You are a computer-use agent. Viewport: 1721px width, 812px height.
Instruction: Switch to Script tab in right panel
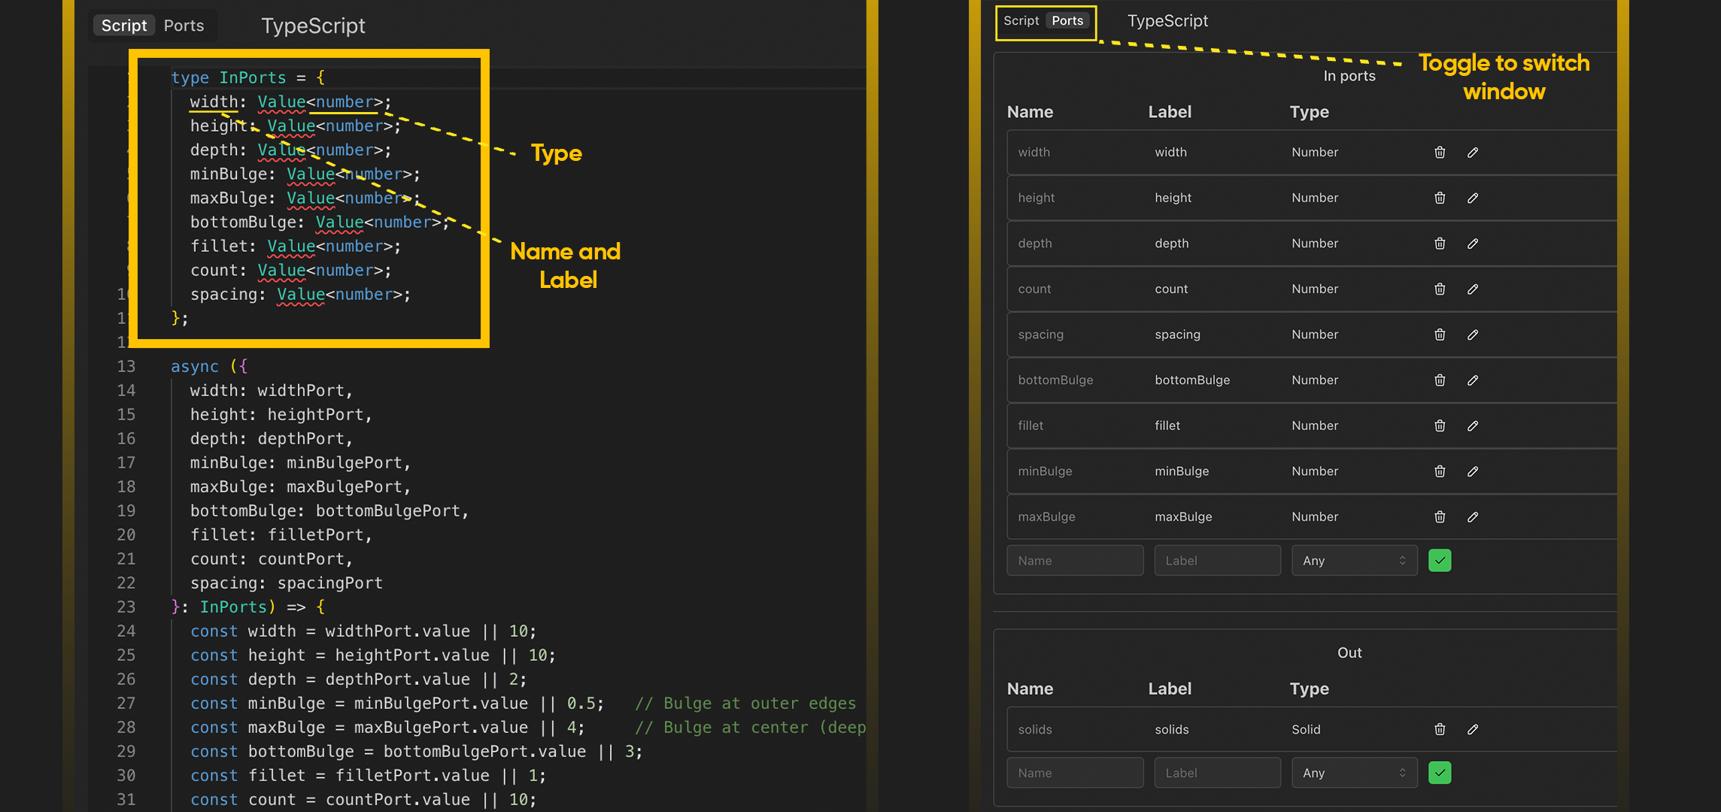1021,21
